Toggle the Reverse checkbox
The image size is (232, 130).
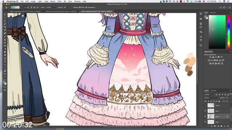pos(72,7)
